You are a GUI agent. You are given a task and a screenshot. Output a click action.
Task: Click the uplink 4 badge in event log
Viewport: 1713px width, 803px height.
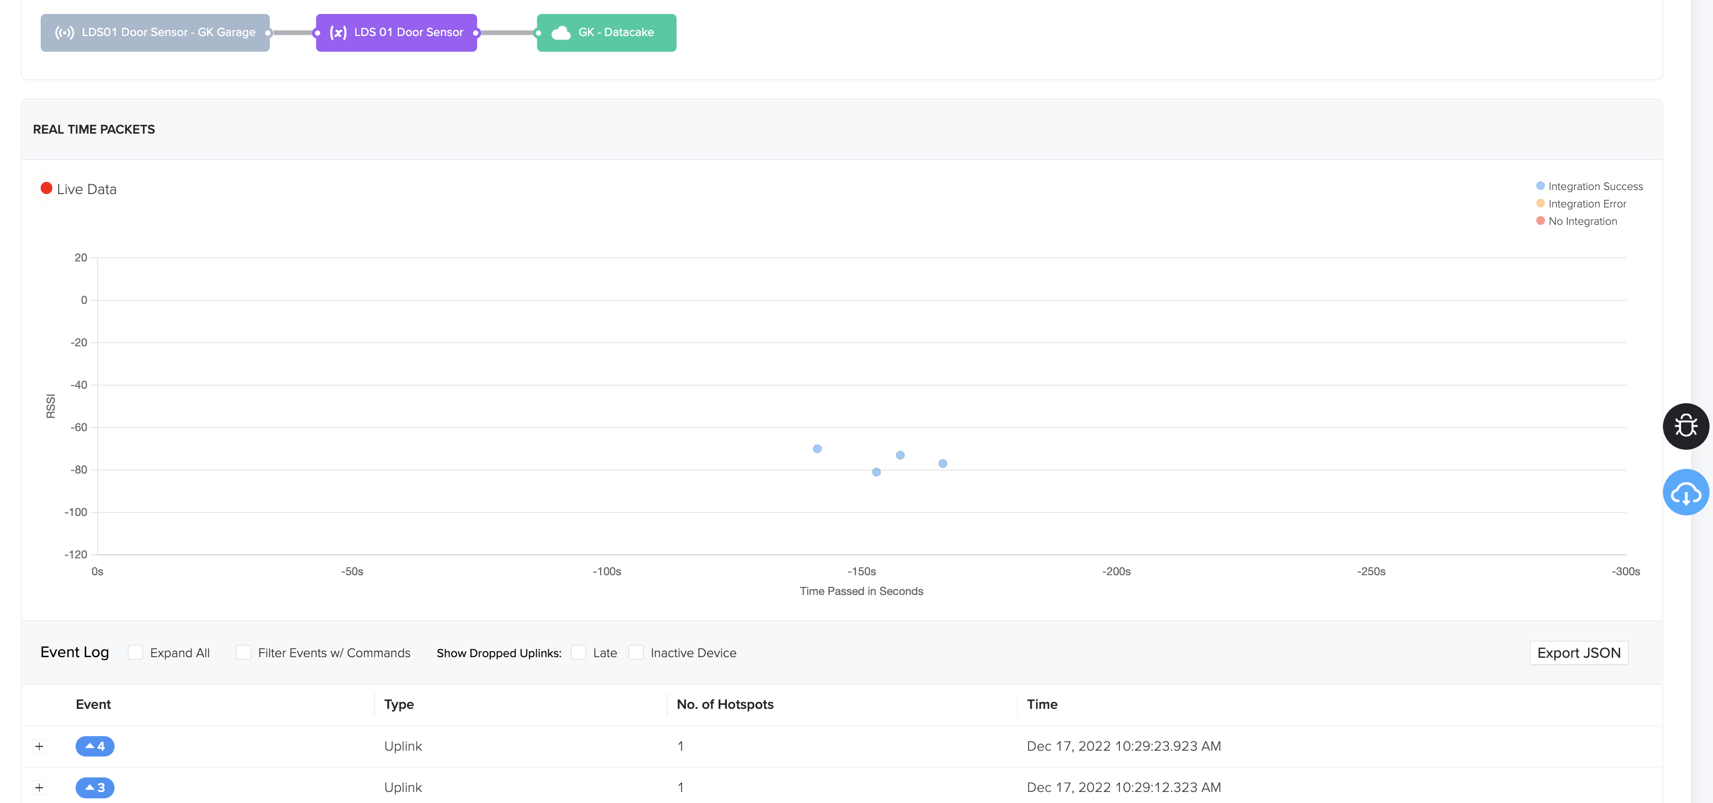click(x=94, y=746)
